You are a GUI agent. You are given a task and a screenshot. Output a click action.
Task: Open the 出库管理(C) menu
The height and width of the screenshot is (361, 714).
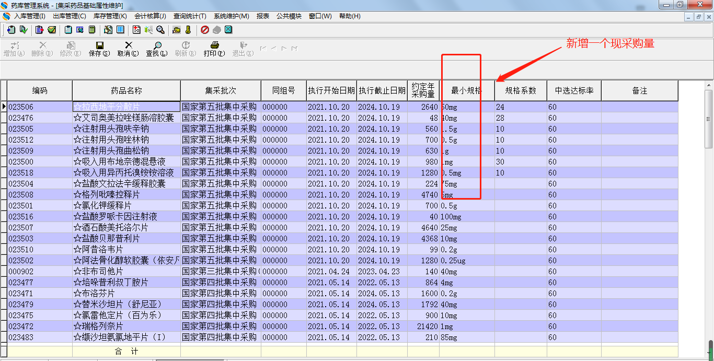pyautogui.click(x=70, y=16)
